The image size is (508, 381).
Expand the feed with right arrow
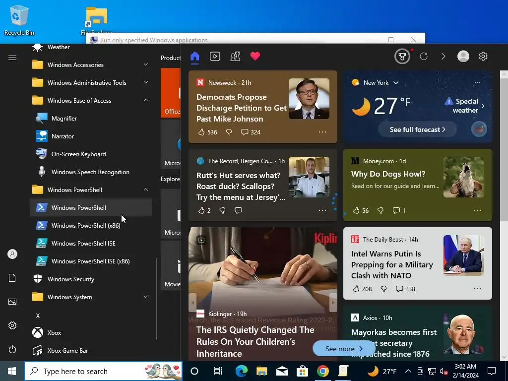443,57
